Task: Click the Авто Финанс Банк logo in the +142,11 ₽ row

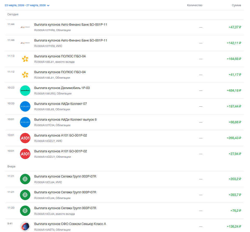Action: coord(25,43)
